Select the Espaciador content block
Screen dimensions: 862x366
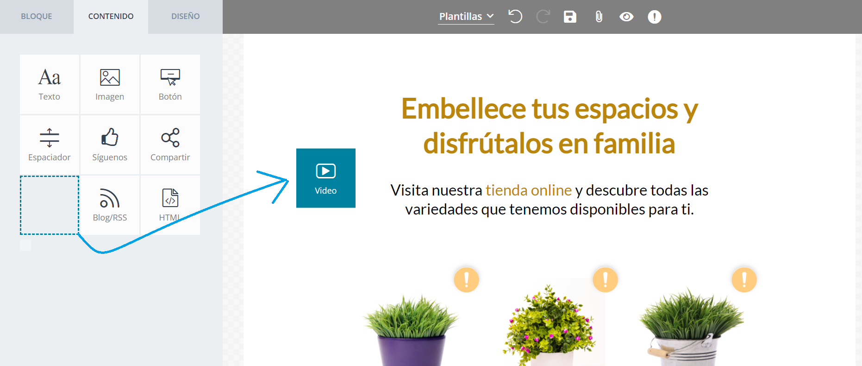coord(50,145)
